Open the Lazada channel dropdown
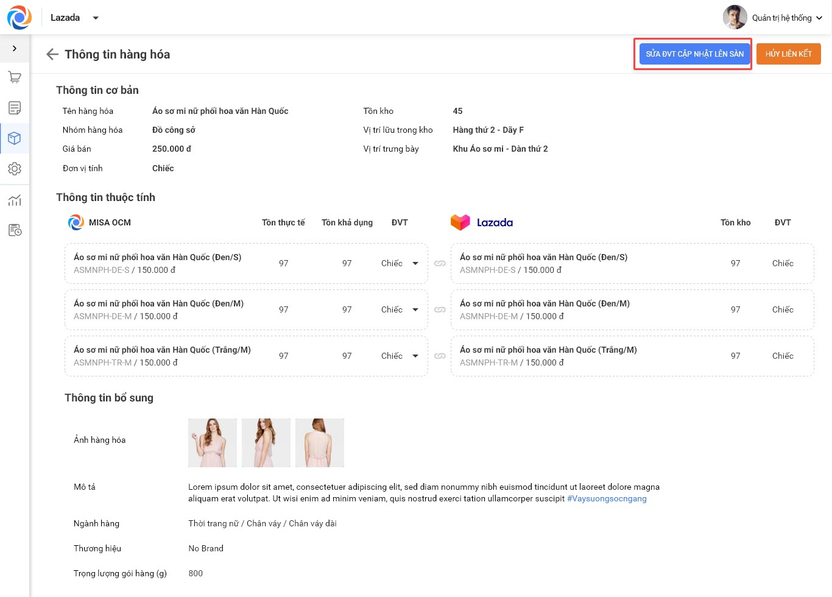Viewport: 832px width, 597px height. [x=96, y=18]
